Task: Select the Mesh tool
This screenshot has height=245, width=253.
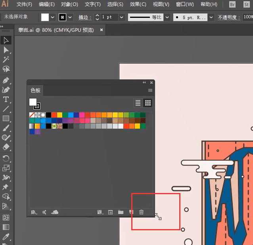Action: [x=6, y=218]
